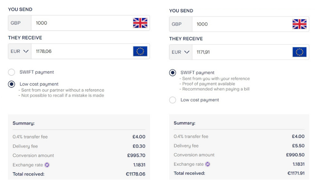The height and width of the screenshot is (187, 315).
Task: Refresh the exchange rate in the £0.30 delivery summary
Action: [47, 165]
